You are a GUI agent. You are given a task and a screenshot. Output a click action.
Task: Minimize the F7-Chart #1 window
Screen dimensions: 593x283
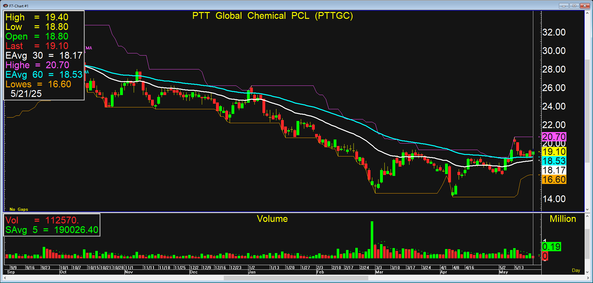(563, 6)
